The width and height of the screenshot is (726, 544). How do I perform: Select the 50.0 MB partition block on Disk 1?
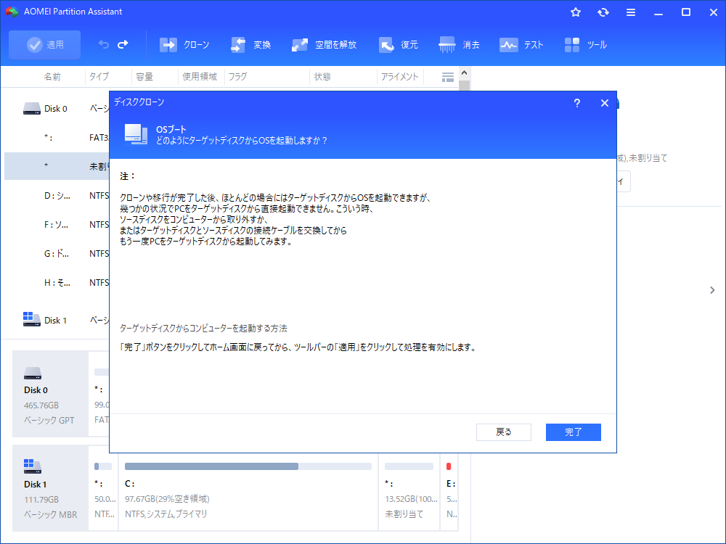103,492
